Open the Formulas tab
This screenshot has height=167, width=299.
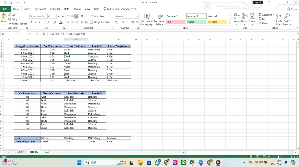(55, 9)
